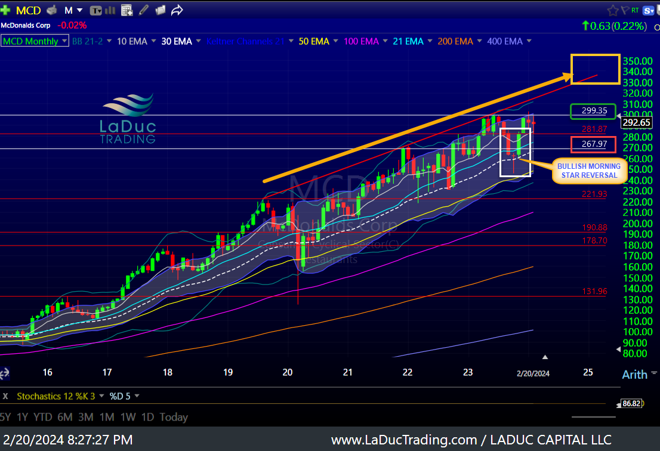
Task: Close the Stochastics pane with X
Action: point(5,396)
